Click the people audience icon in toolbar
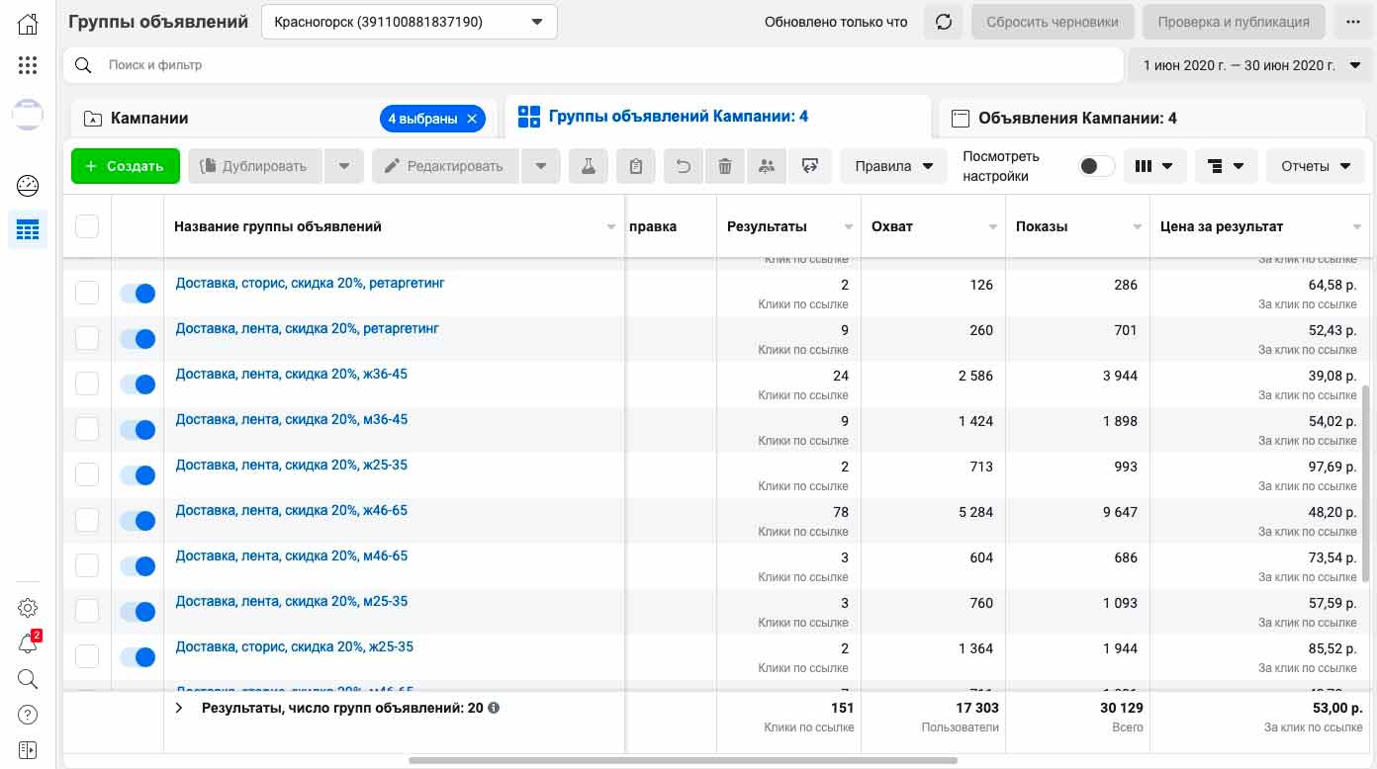1377x769 pixels. coord(767,166)
